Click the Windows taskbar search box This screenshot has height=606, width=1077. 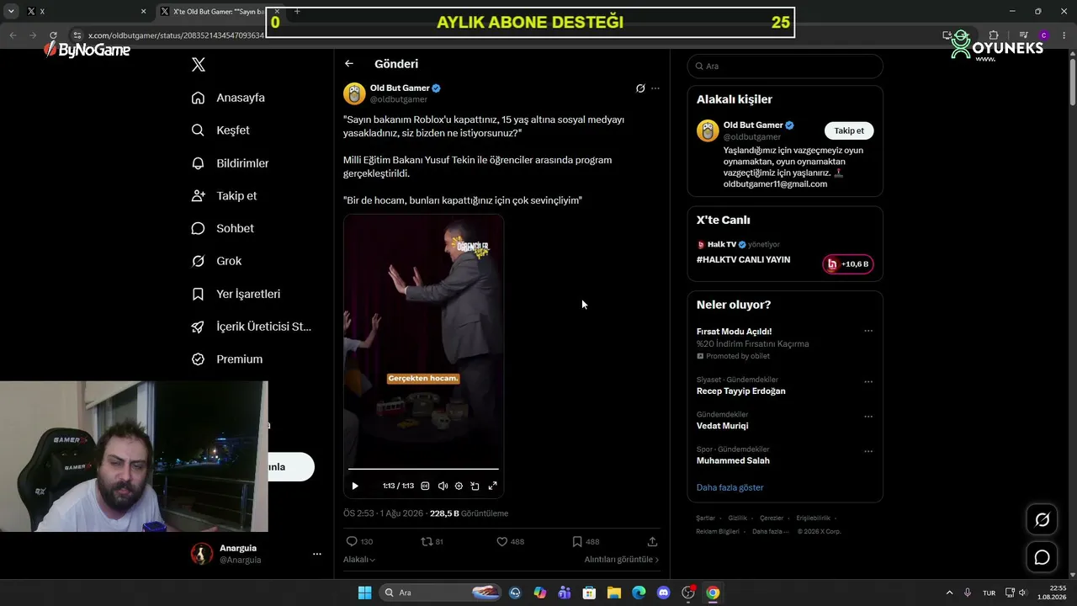(440, 593)
